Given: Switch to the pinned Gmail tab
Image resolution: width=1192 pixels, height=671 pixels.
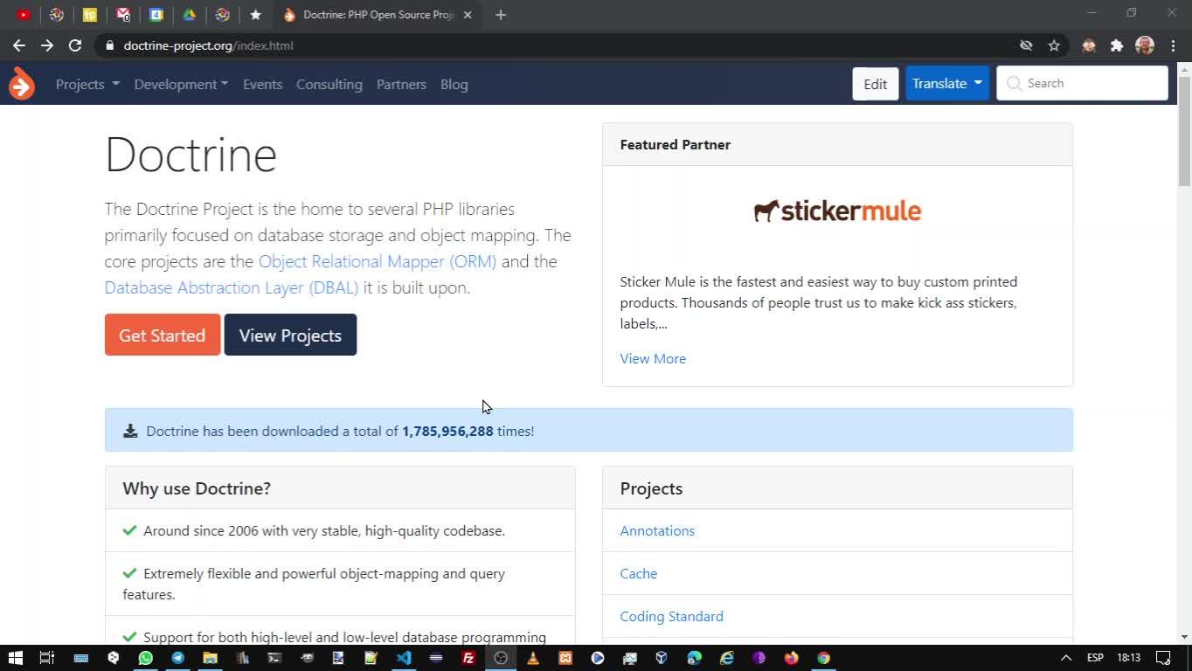Looking at the screenshot, I should (x=123, y=15).
